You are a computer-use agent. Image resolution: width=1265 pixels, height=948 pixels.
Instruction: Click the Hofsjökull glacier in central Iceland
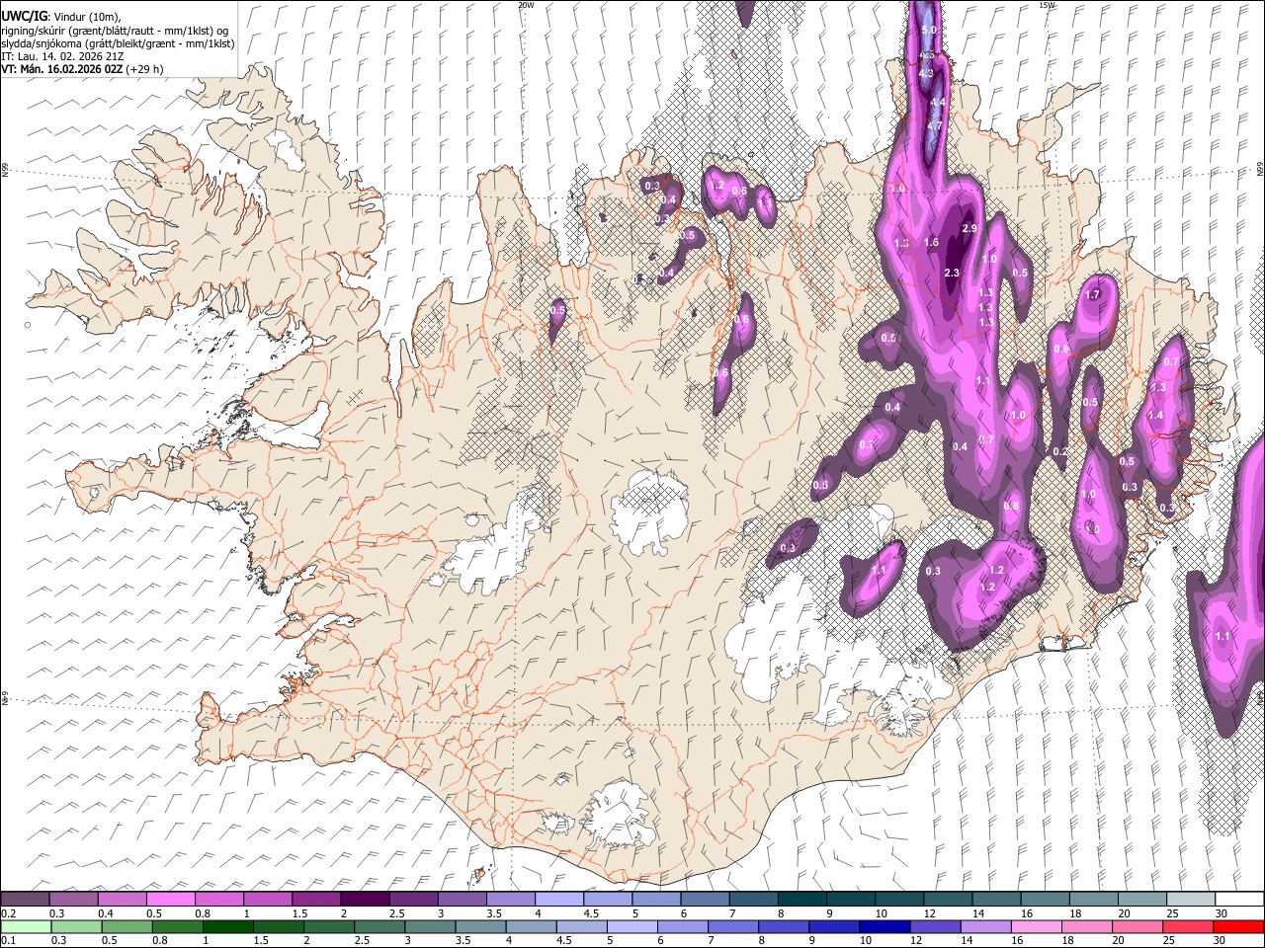[x=649, y=512]
